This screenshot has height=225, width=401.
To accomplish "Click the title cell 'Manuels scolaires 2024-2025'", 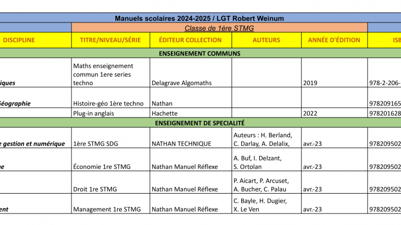I will [x=199, y=18].
